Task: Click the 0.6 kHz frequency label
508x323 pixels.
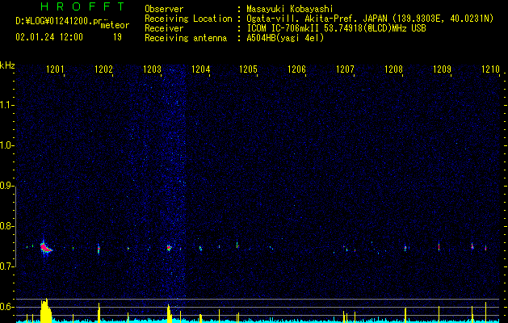Action: click(x=7, y=307)
